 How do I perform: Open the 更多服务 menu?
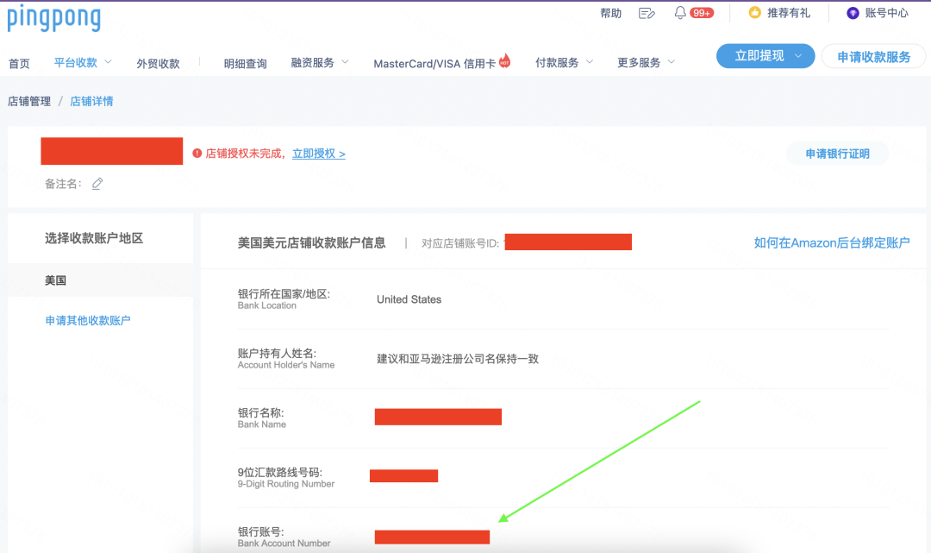tap(639, 62)
